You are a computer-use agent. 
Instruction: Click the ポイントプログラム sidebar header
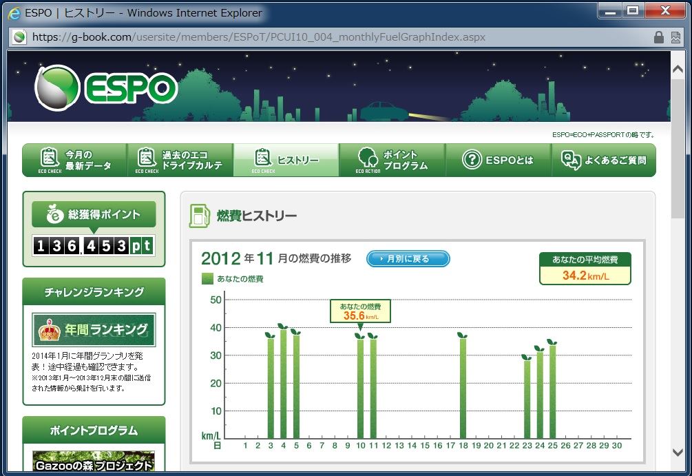coord(94,430)
